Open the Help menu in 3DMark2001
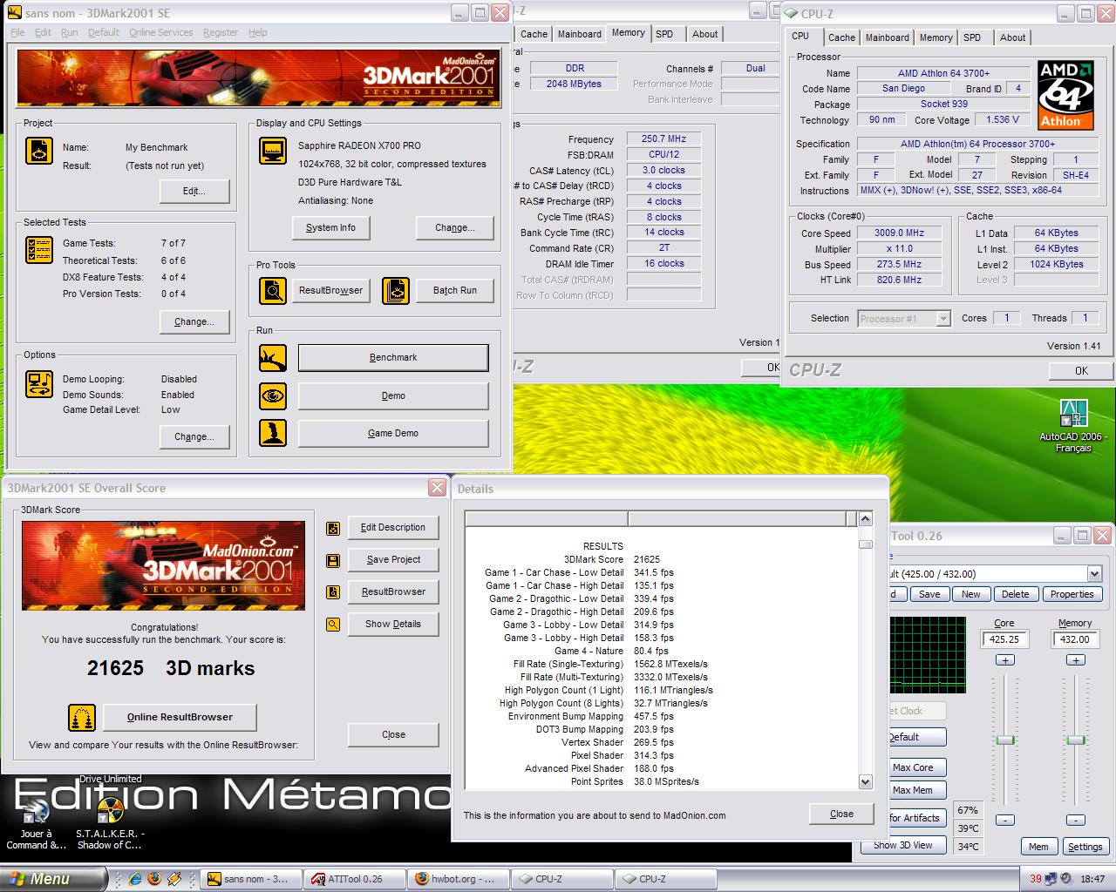1116x892 pixels. [x=258, y=32]
